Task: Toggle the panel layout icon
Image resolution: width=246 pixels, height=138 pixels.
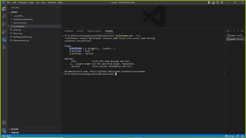Action: (x=214, y=2)
